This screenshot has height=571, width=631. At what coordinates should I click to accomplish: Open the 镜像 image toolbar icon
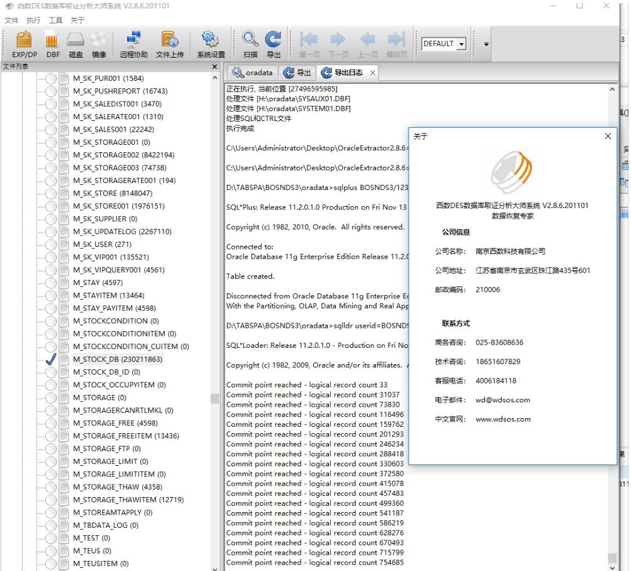coord(98,45)
